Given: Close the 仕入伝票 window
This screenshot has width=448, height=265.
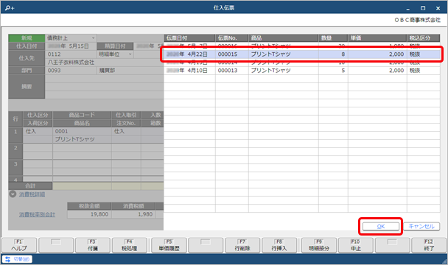Looking at the screenshot, I should 438,8.
